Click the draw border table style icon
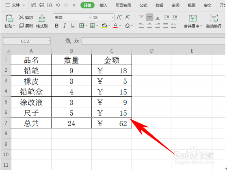Viewport: 227px width, 170px height. click(93, 25)
